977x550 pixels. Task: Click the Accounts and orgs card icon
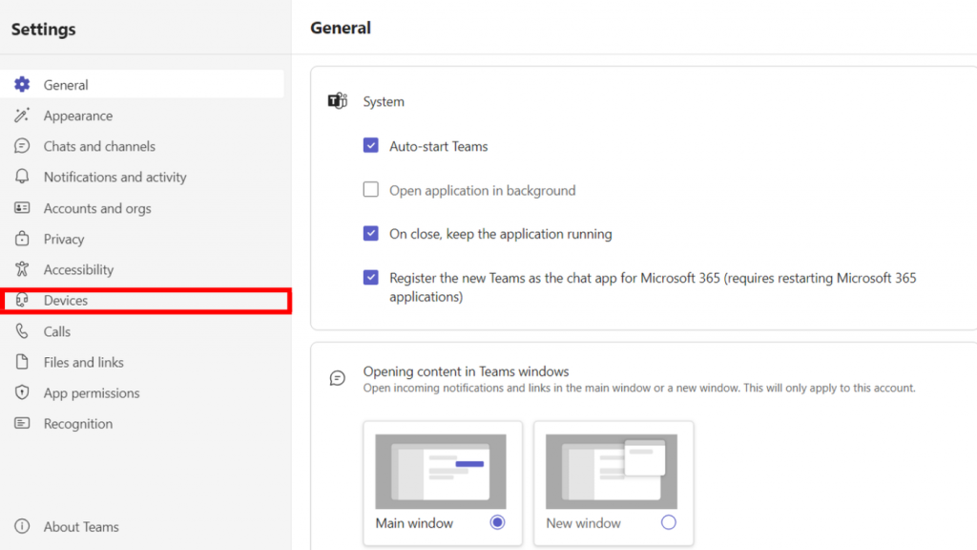tap(22, 207)
